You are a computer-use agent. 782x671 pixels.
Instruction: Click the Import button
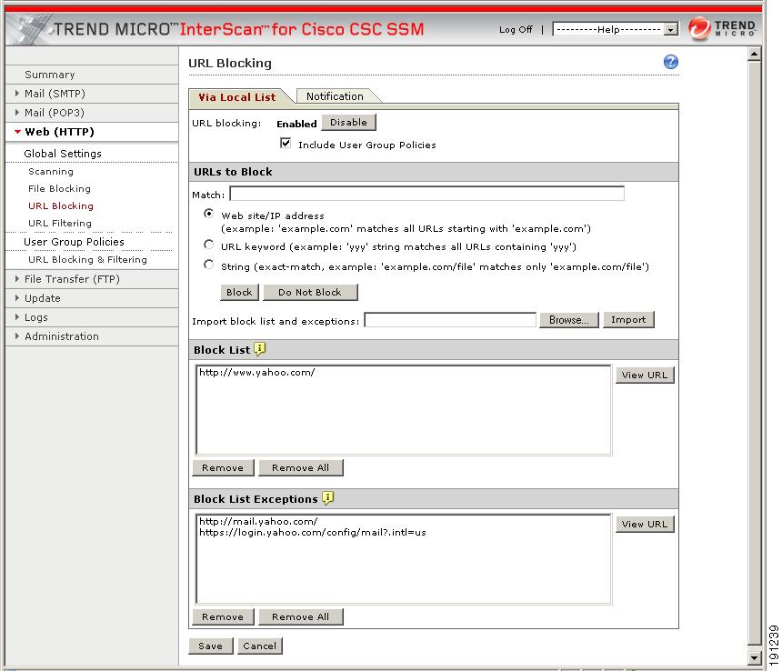(x=628, y=319)
